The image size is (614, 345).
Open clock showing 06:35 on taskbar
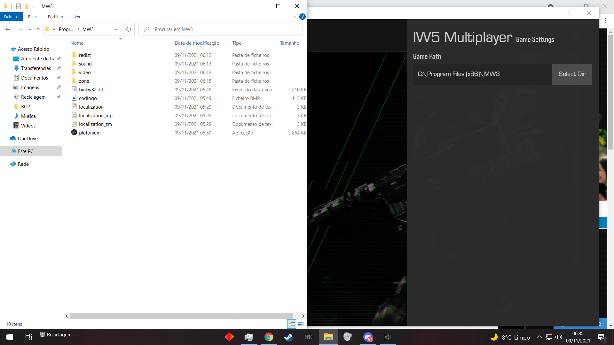pyautogui.click(x=578, y=337)
